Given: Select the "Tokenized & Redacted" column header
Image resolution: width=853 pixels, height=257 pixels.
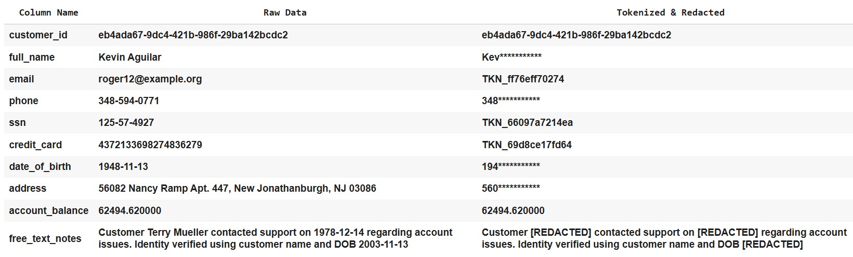Looking at the screenshot, I should [670, 12].
